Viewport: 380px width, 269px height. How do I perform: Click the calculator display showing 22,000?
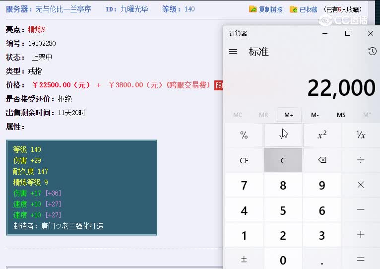coord(341,88)
